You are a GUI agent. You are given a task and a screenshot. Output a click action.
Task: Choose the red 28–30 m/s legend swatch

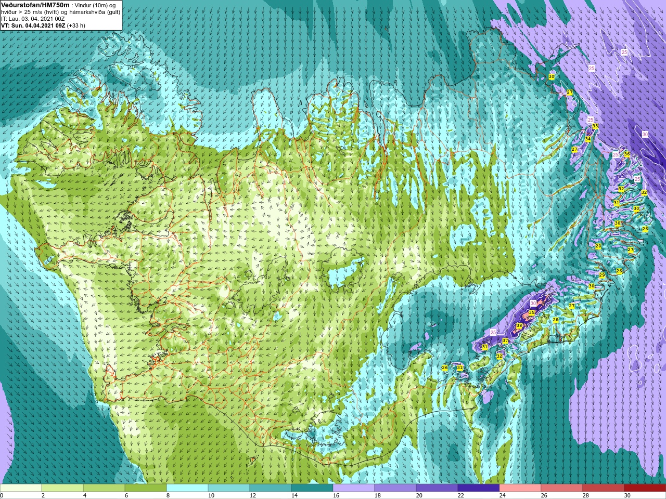[x=604, y=488]
